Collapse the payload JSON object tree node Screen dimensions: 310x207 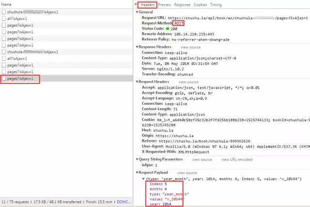(142, 179)
